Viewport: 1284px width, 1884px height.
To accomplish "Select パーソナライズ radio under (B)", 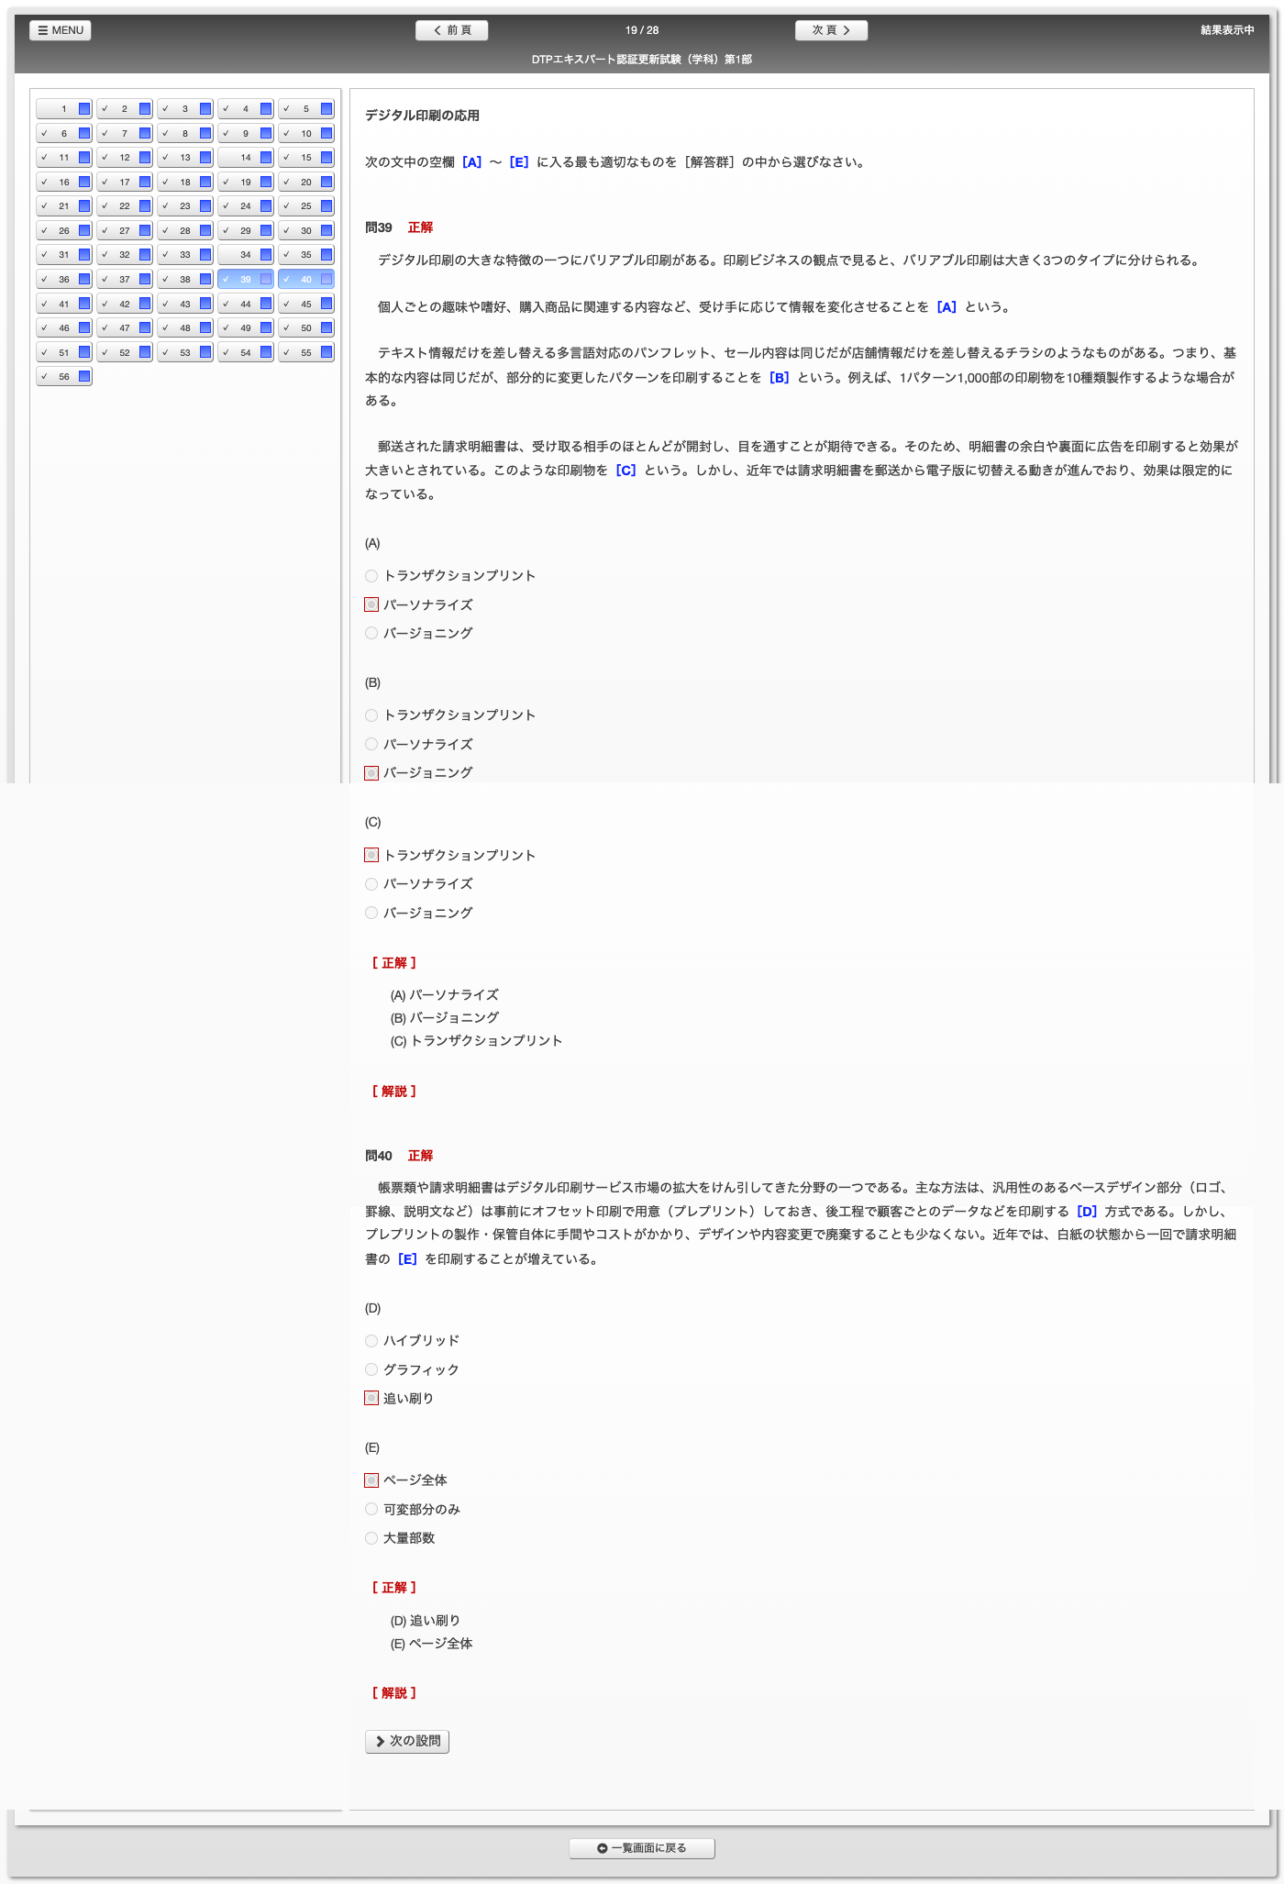I will pyautogui.click(x=371, y=744).
